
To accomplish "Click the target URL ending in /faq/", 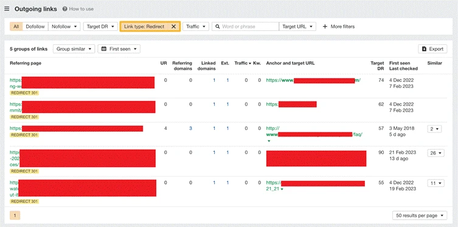I will click(314, 132).
